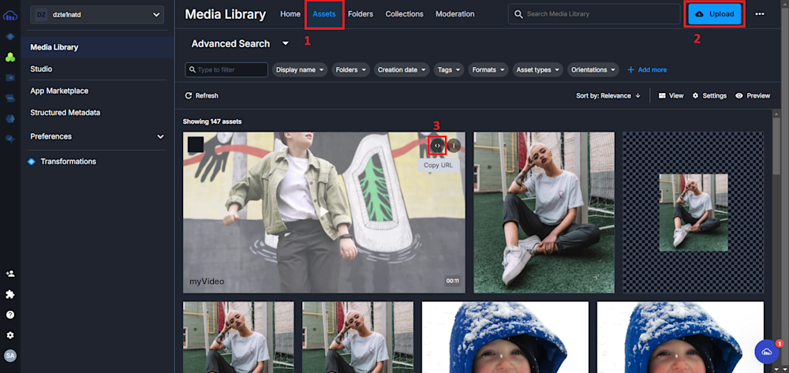Open the Formats filter dropdown

[488, 70]
